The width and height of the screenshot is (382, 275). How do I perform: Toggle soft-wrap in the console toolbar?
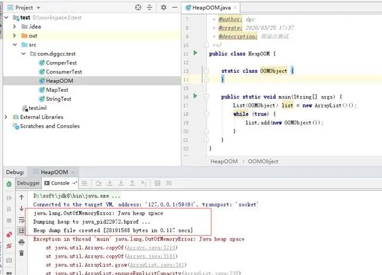pos(21,219)
